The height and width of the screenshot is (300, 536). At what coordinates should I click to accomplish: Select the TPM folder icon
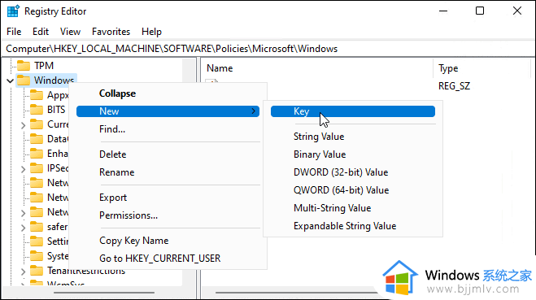point(24,65)
